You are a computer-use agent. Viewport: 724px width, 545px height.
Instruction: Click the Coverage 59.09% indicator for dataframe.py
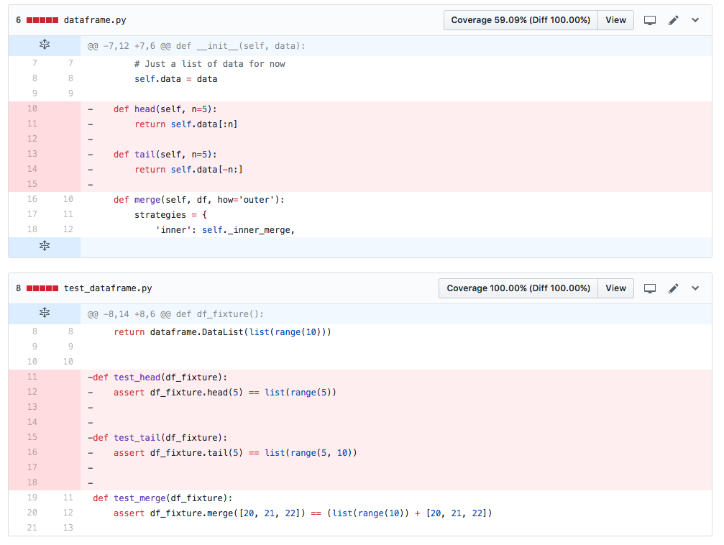[520, 19]
